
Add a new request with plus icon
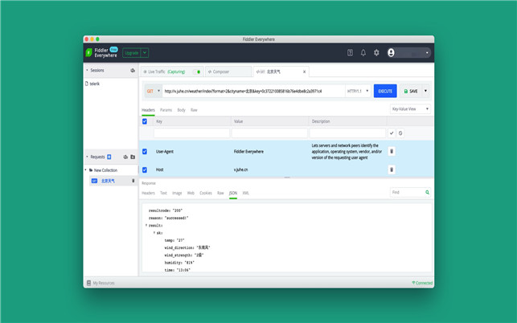tap(109, 157)
